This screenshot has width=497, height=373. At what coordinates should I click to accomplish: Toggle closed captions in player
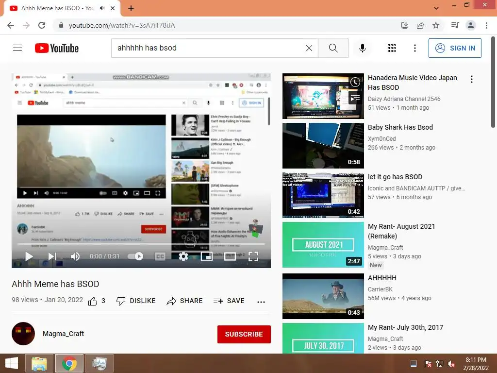point(160,256)
